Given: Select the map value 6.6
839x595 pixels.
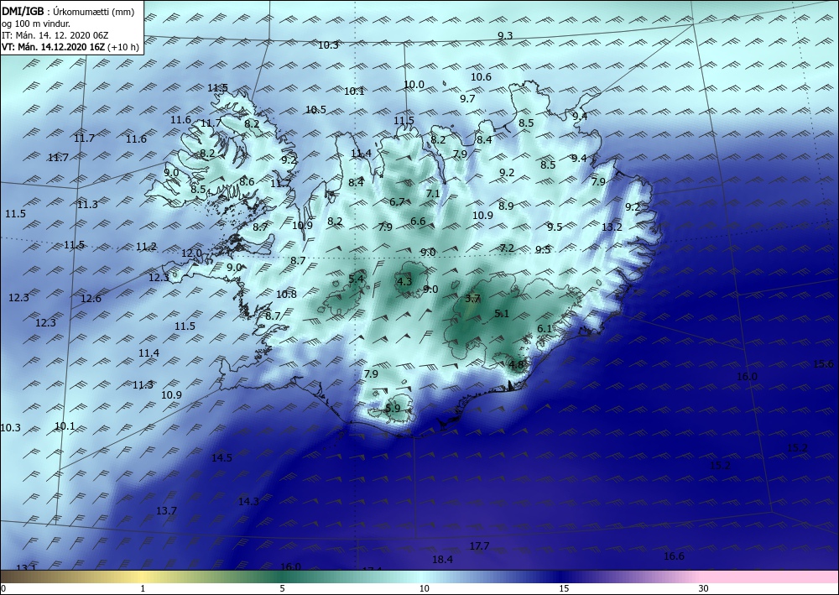Looking at the screenshot, I should click(x=418, y=222).
